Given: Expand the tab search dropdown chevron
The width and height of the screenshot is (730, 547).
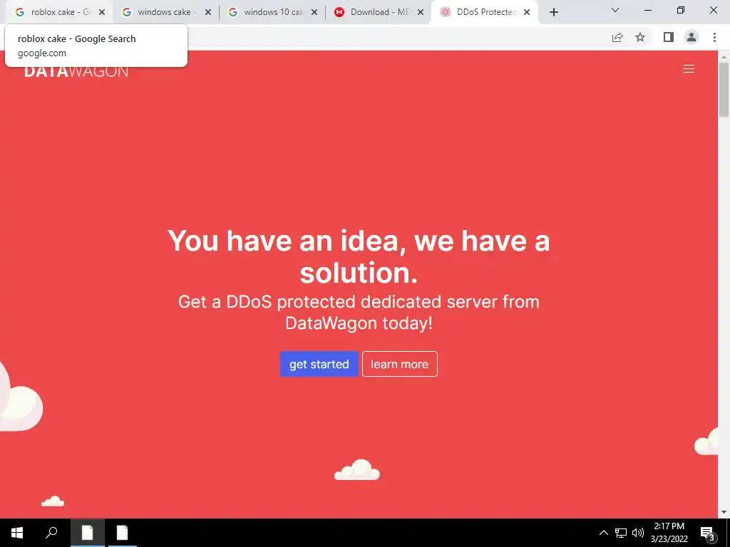Looking at the screenshot, I should [615, 10].
